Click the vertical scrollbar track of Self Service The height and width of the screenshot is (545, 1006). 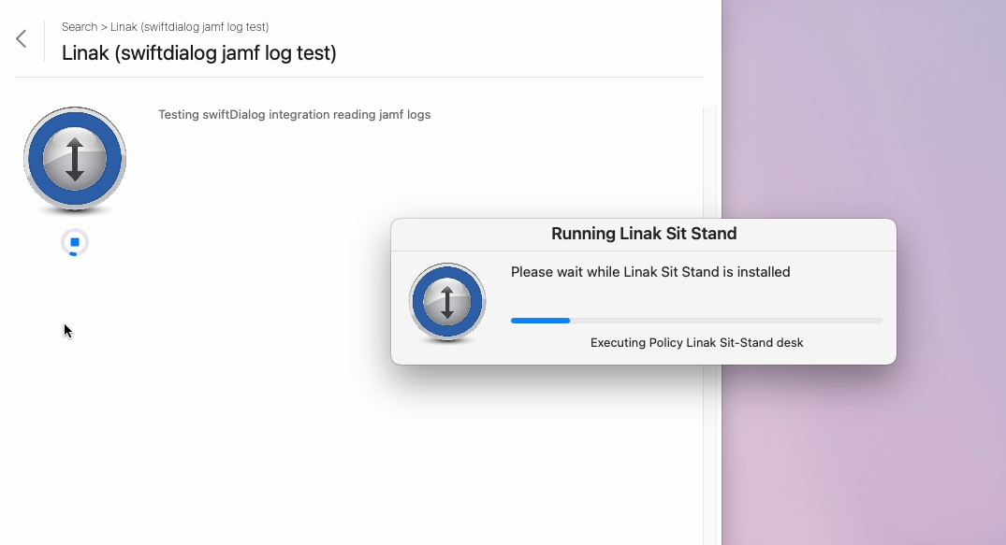tap(709, 325)
